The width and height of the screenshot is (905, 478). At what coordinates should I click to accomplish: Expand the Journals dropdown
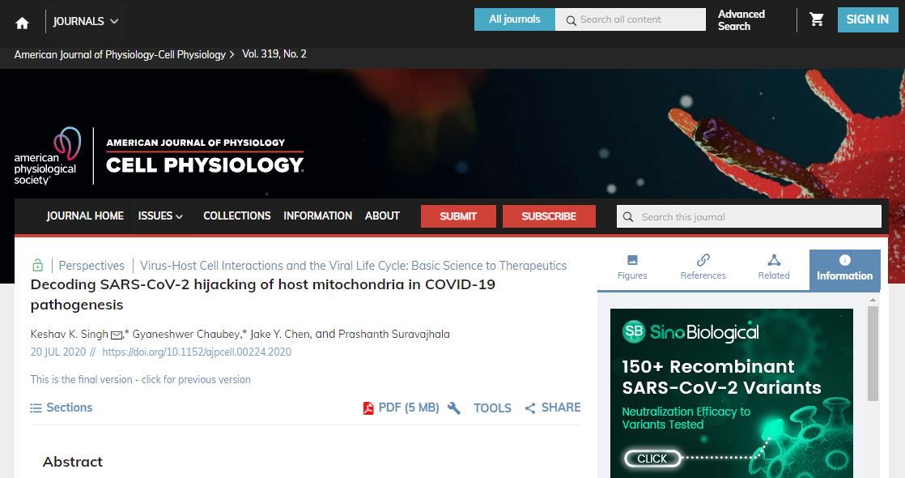click(x=86, y=21)
